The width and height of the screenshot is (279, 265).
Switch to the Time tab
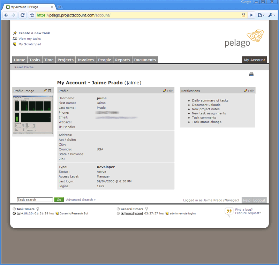[49, 60]
